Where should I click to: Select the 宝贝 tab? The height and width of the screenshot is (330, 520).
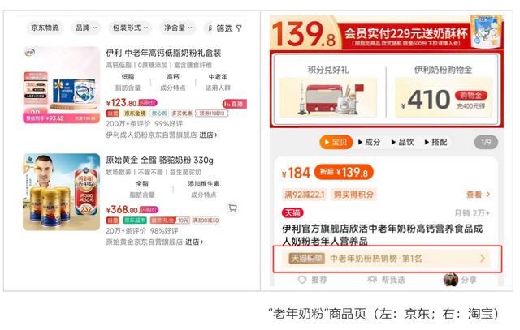336,143
